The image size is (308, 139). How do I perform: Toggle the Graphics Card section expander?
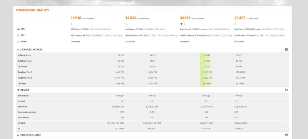(x=286, y=135)
